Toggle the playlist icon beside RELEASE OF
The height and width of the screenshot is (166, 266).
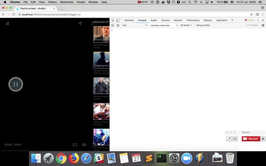coord(92,23)
